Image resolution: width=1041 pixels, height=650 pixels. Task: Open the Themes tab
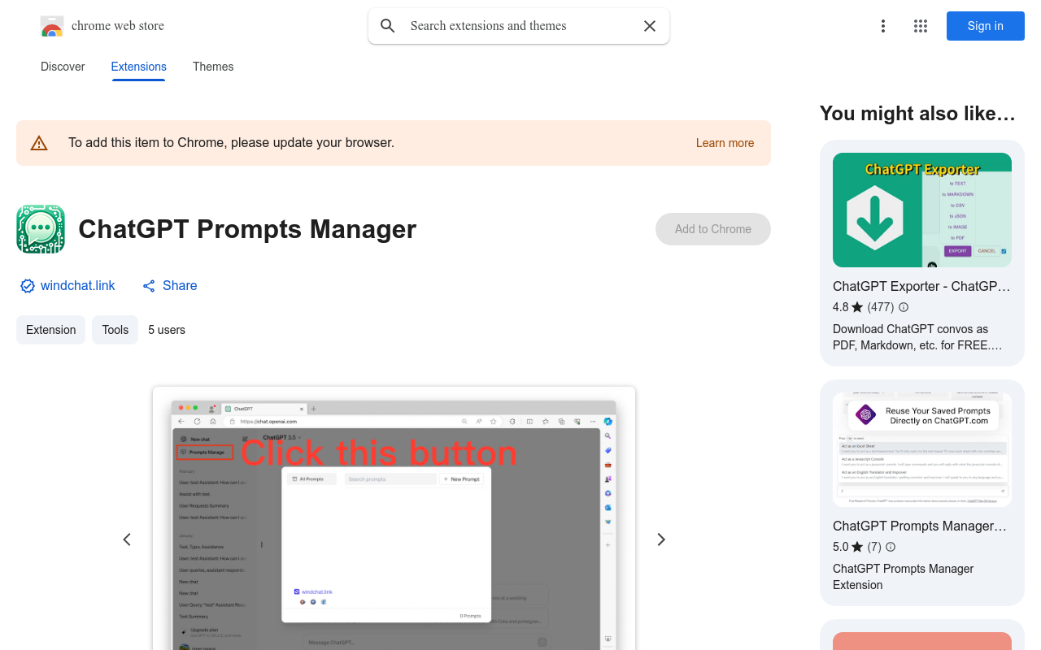pyautogui.click(x=213, y=67)
